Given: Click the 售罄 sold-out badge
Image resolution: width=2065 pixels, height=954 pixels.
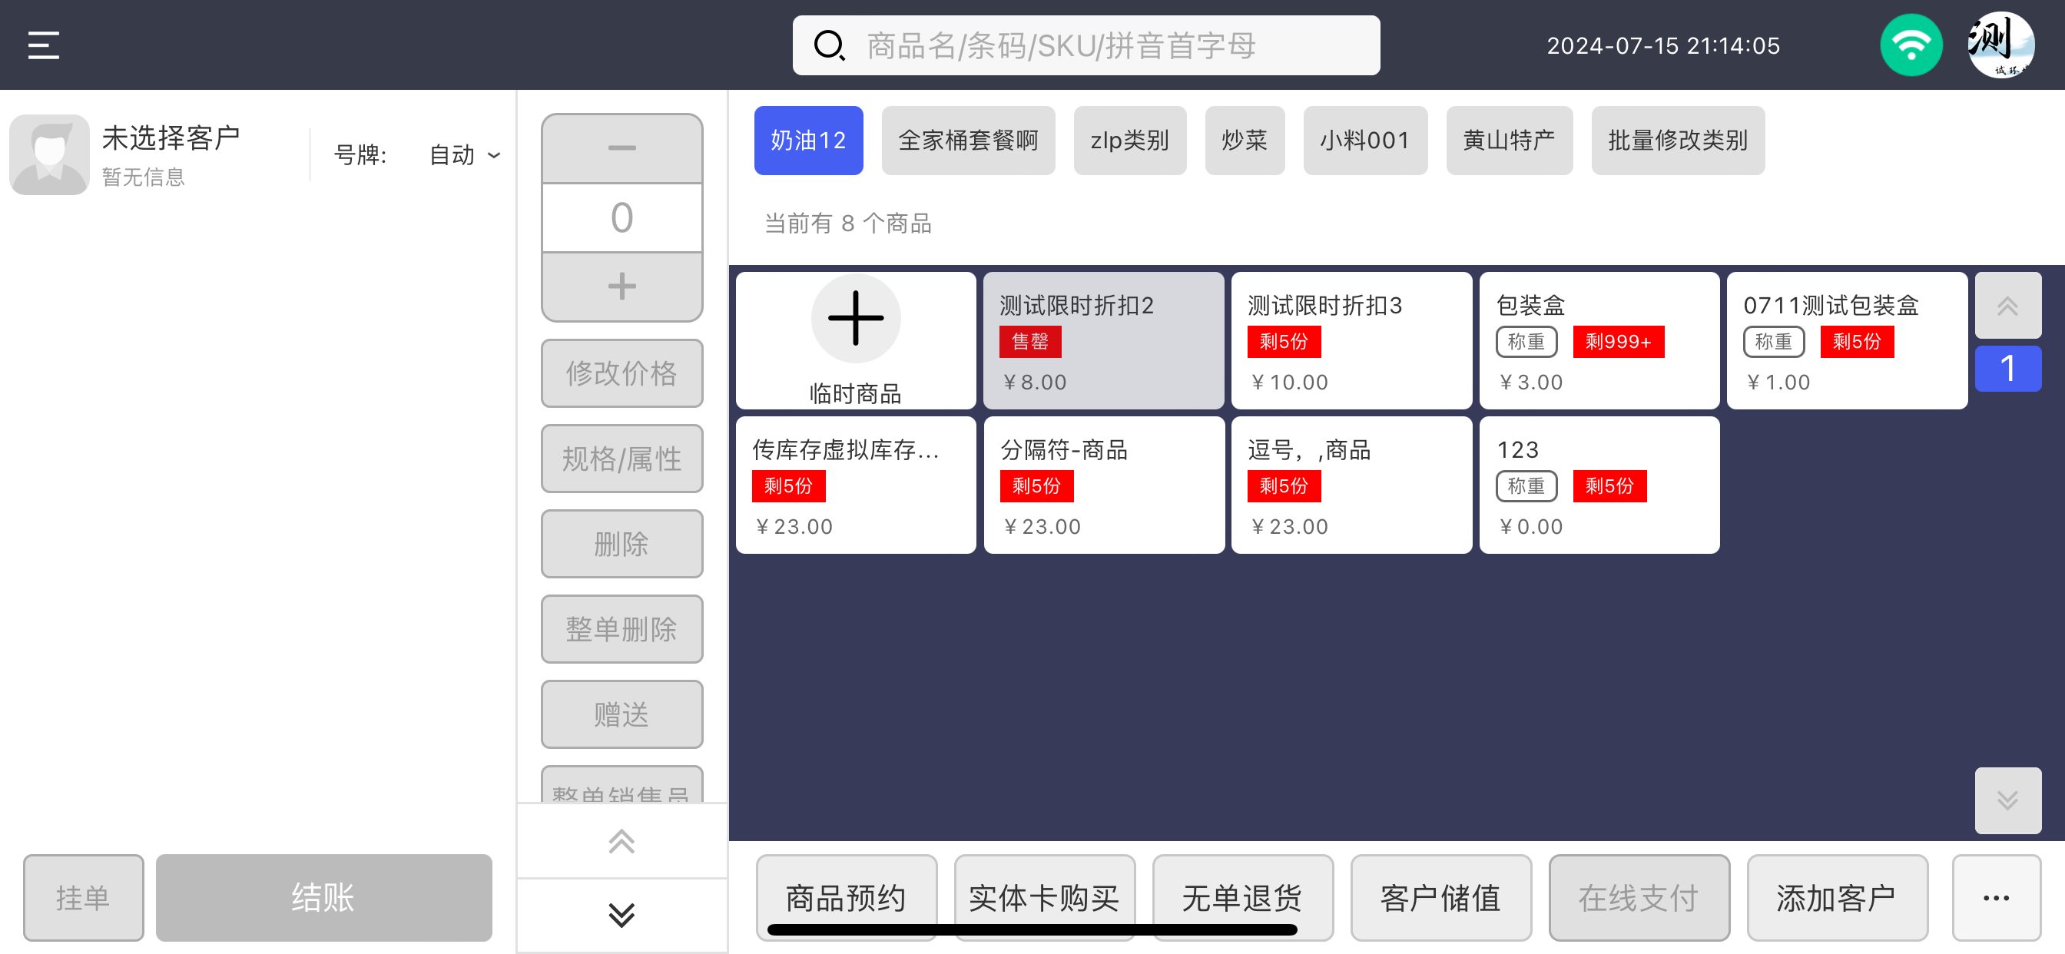Looking at the screenshot, I should (x=1029, y=342).
